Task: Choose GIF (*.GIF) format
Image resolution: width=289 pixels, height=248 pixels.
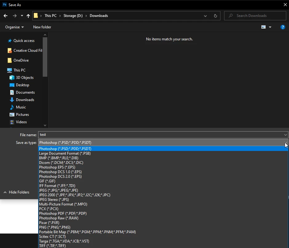Action: click(x=163, y=181)
